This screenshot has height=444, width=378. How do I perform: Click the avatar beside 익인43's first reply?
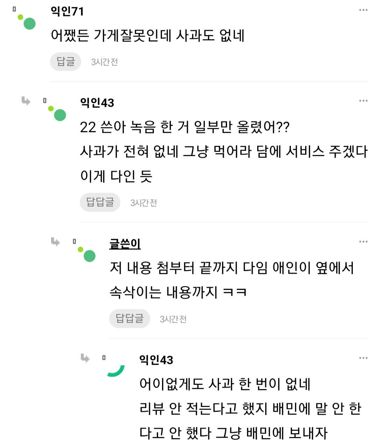(x=59, y=115)
